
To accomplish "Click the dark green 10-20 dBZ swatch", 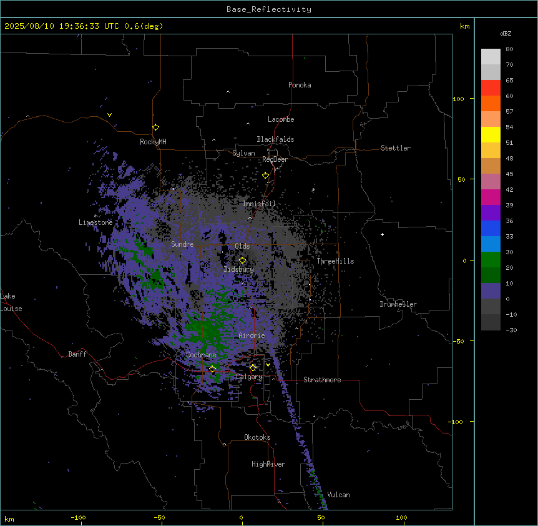I will [x=491, y=275].
